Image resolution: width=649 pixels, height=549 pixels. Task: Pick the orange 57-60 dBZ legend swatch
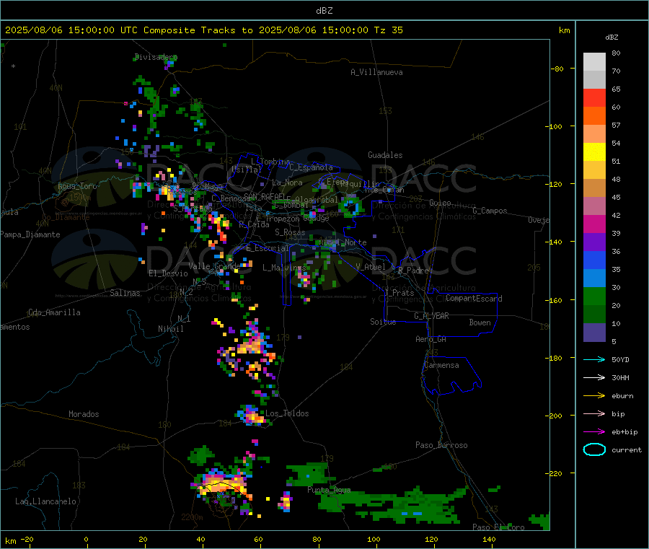pos(594,116)
